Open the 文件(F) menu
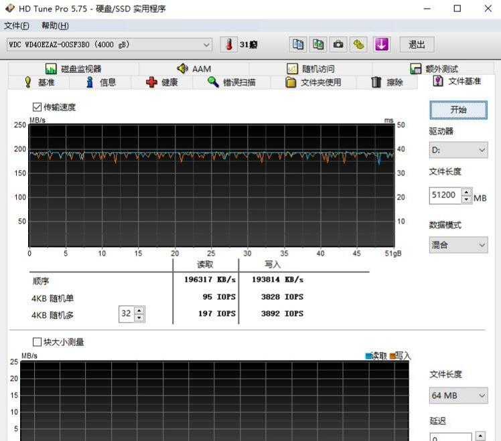This screenshot has width=501, height=441. [x=17, y=25]
